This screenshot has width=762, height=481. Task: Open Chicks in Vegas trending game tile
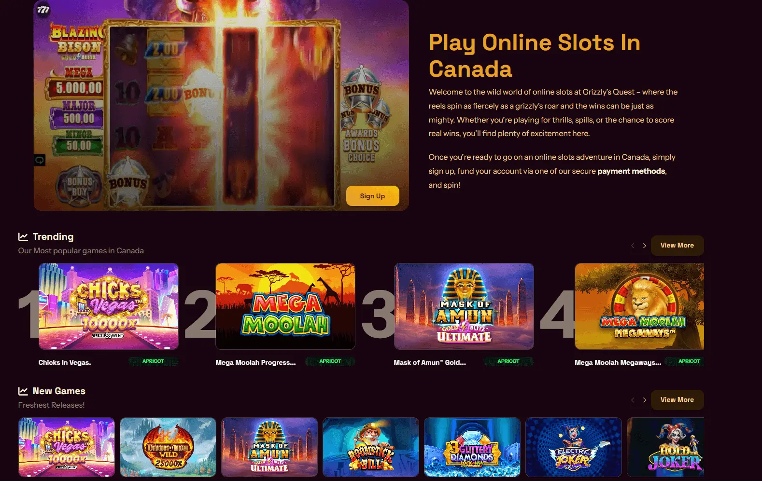(109, 306)
